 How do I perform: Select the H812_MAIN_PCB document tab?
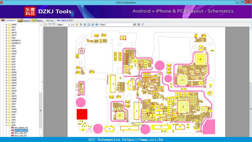coord(64,21)
